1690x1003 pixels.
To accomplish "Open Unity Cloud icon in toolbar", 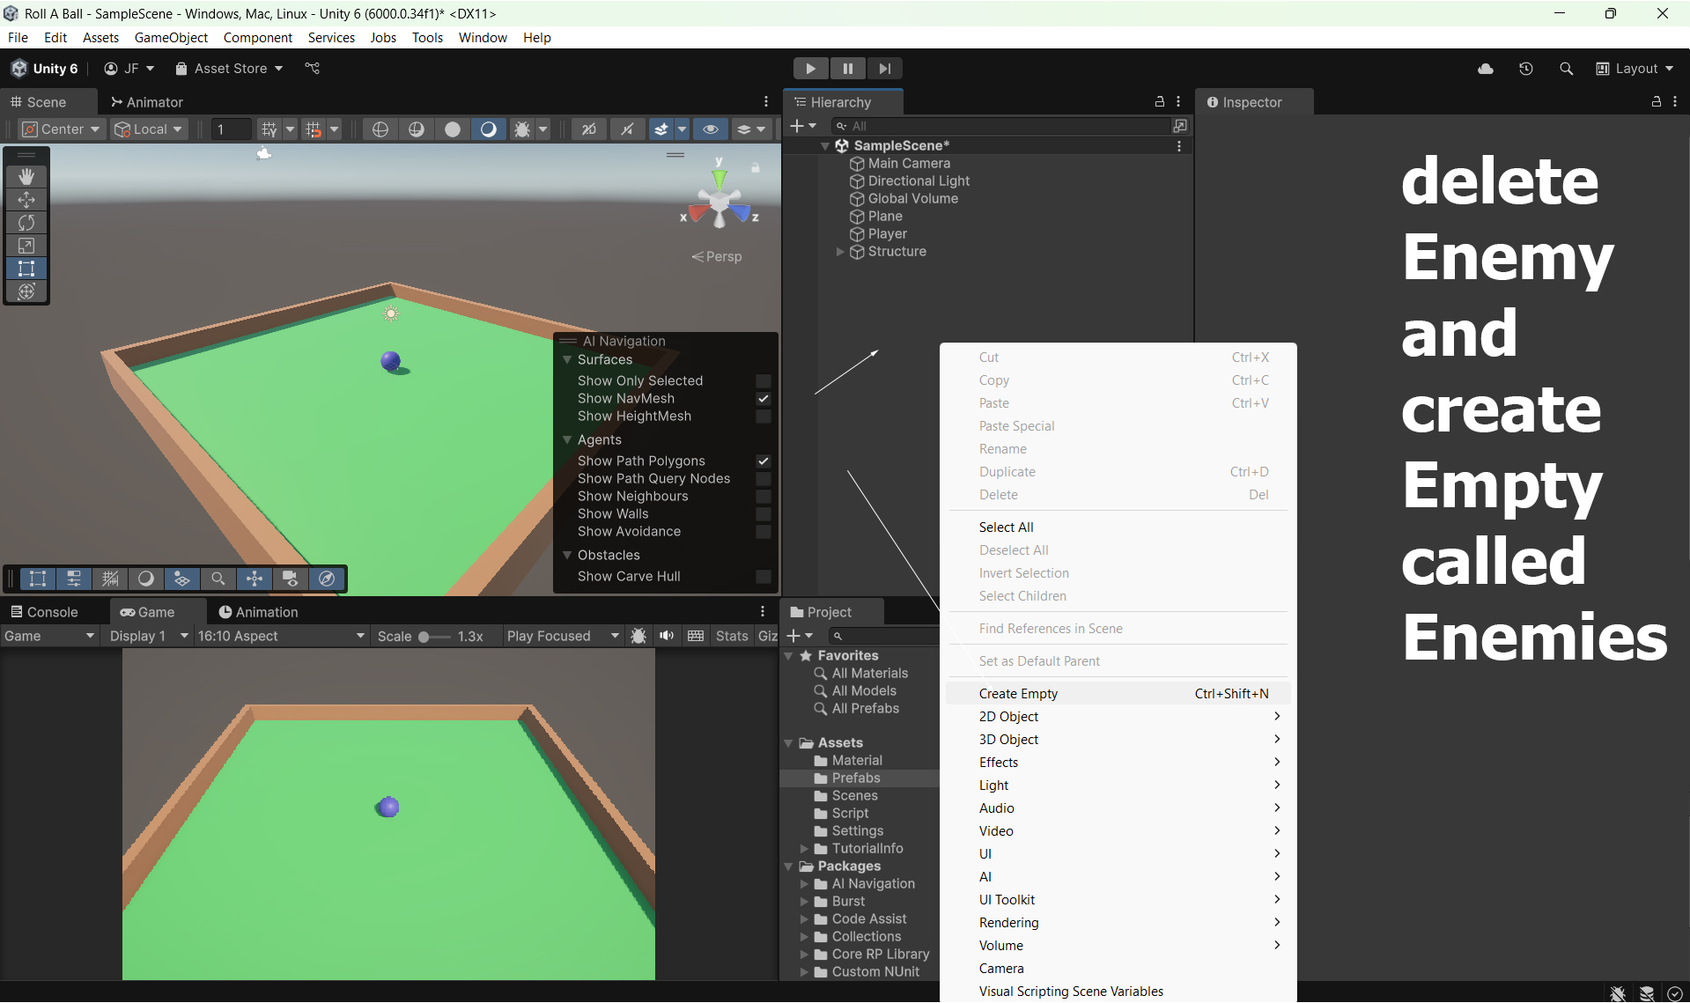I will point(1486,69).
